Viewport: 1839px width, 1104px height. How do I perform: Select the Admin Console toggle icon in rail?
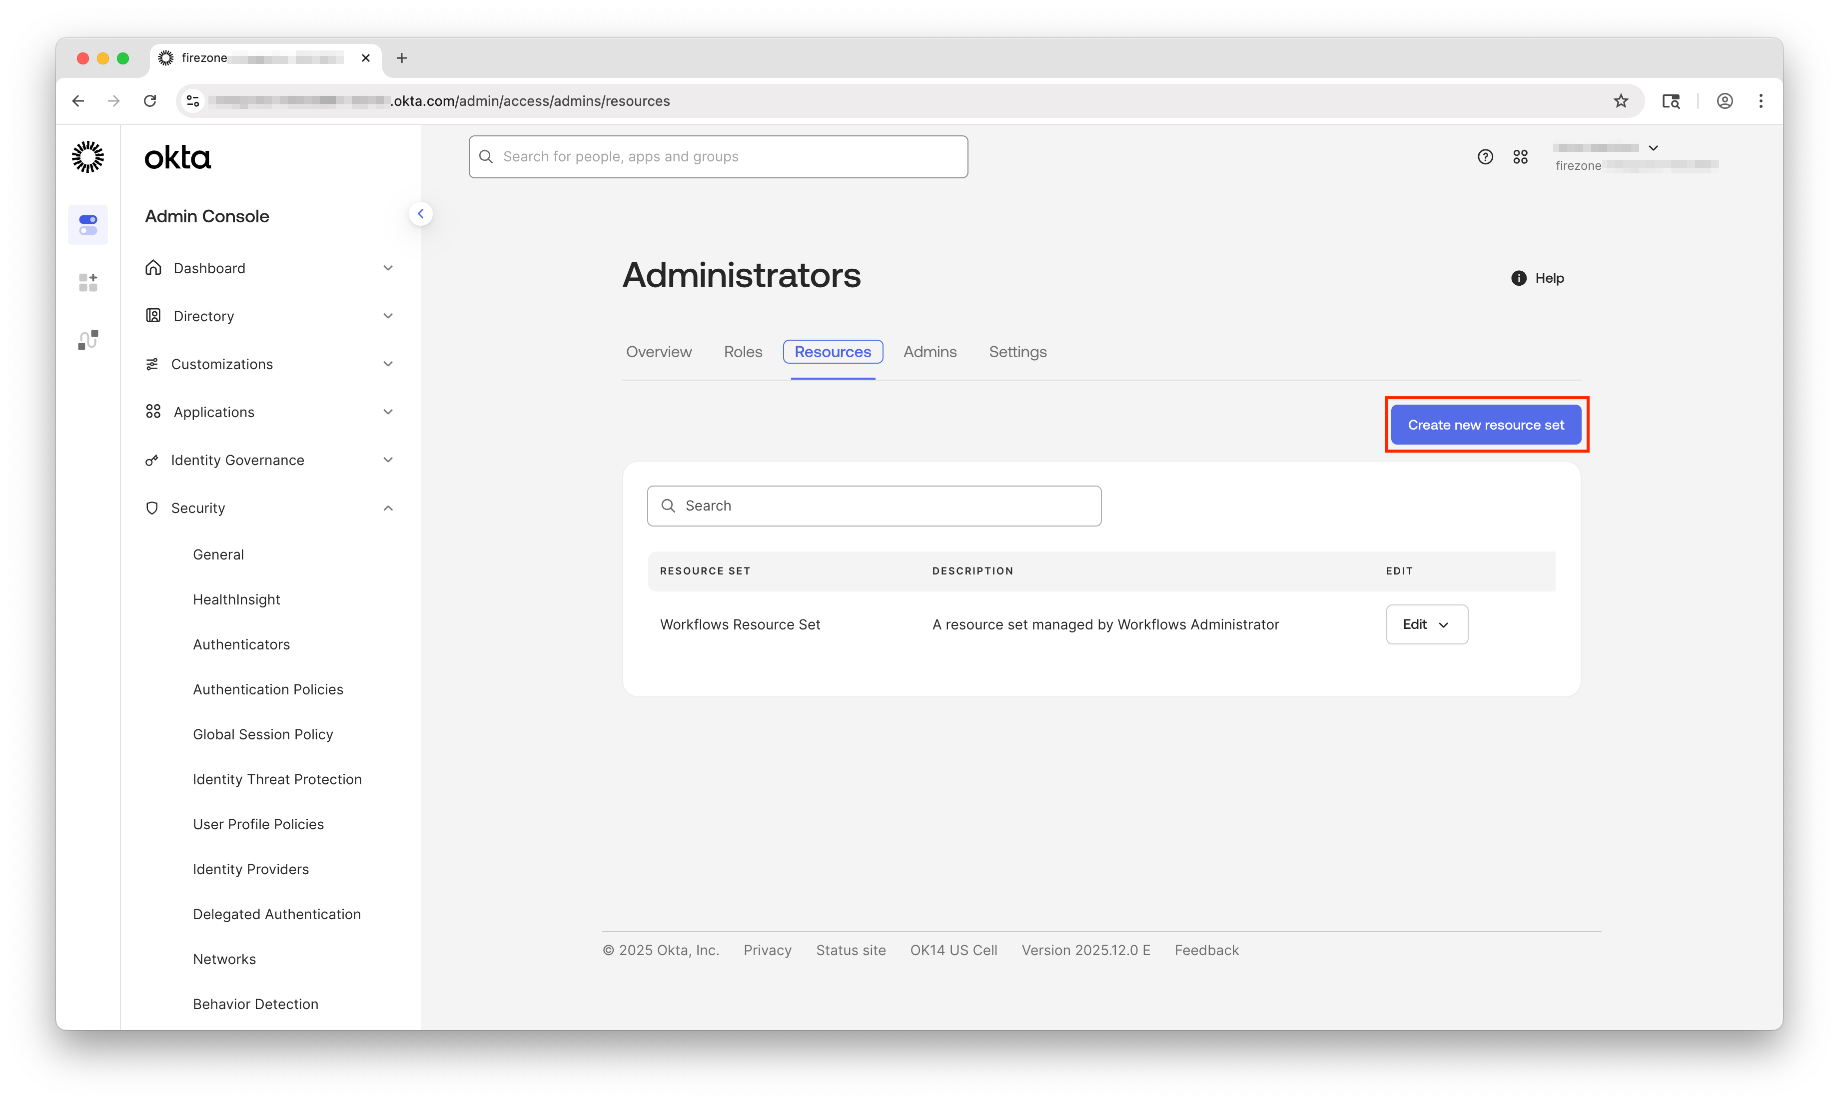[88, 225]
